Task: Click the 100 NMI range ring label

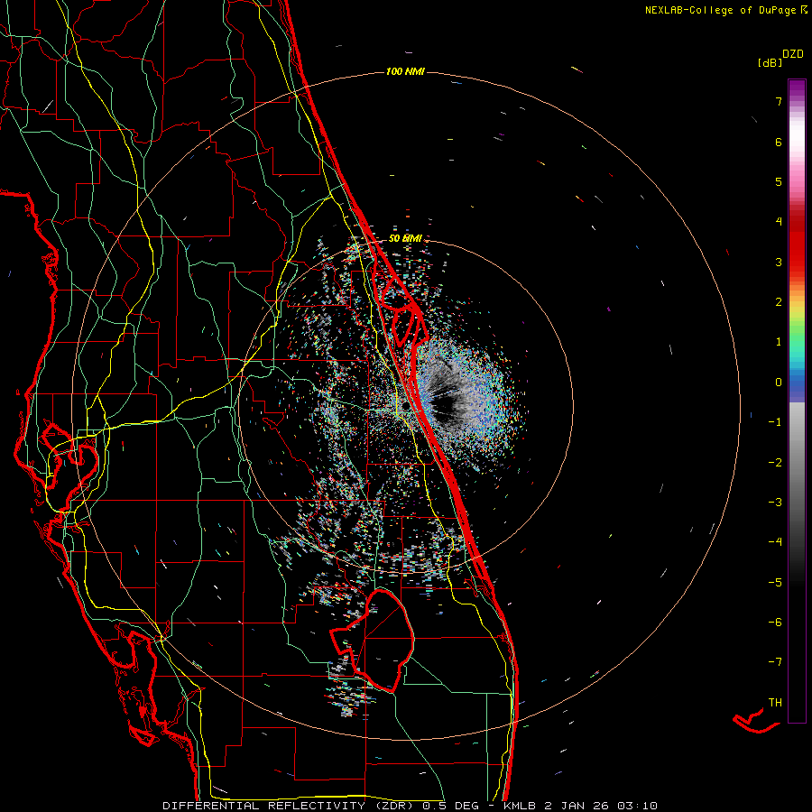Action: point(405,71)
